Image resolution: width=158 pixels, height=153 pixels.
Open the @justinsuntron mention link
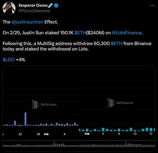27,22
